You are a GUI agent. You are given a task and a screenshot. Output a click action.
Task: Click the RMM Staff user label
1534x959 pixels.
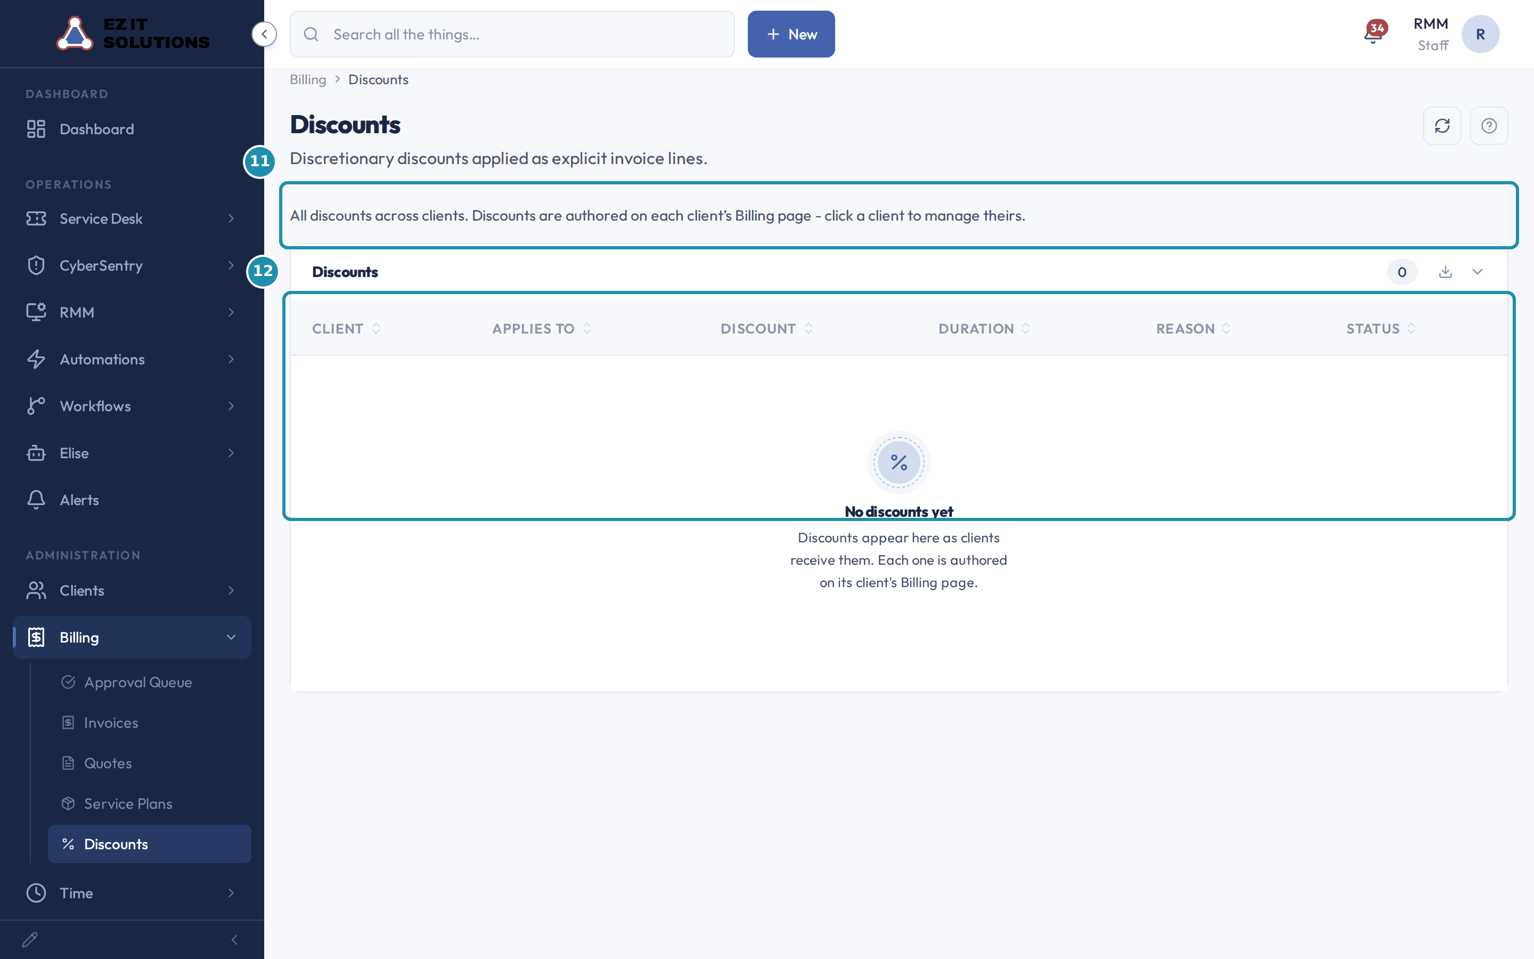1431,34
